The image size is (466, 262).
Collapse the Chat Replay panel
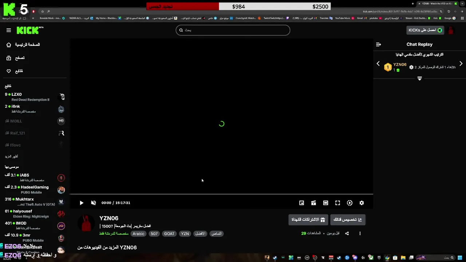coord(378,44)
